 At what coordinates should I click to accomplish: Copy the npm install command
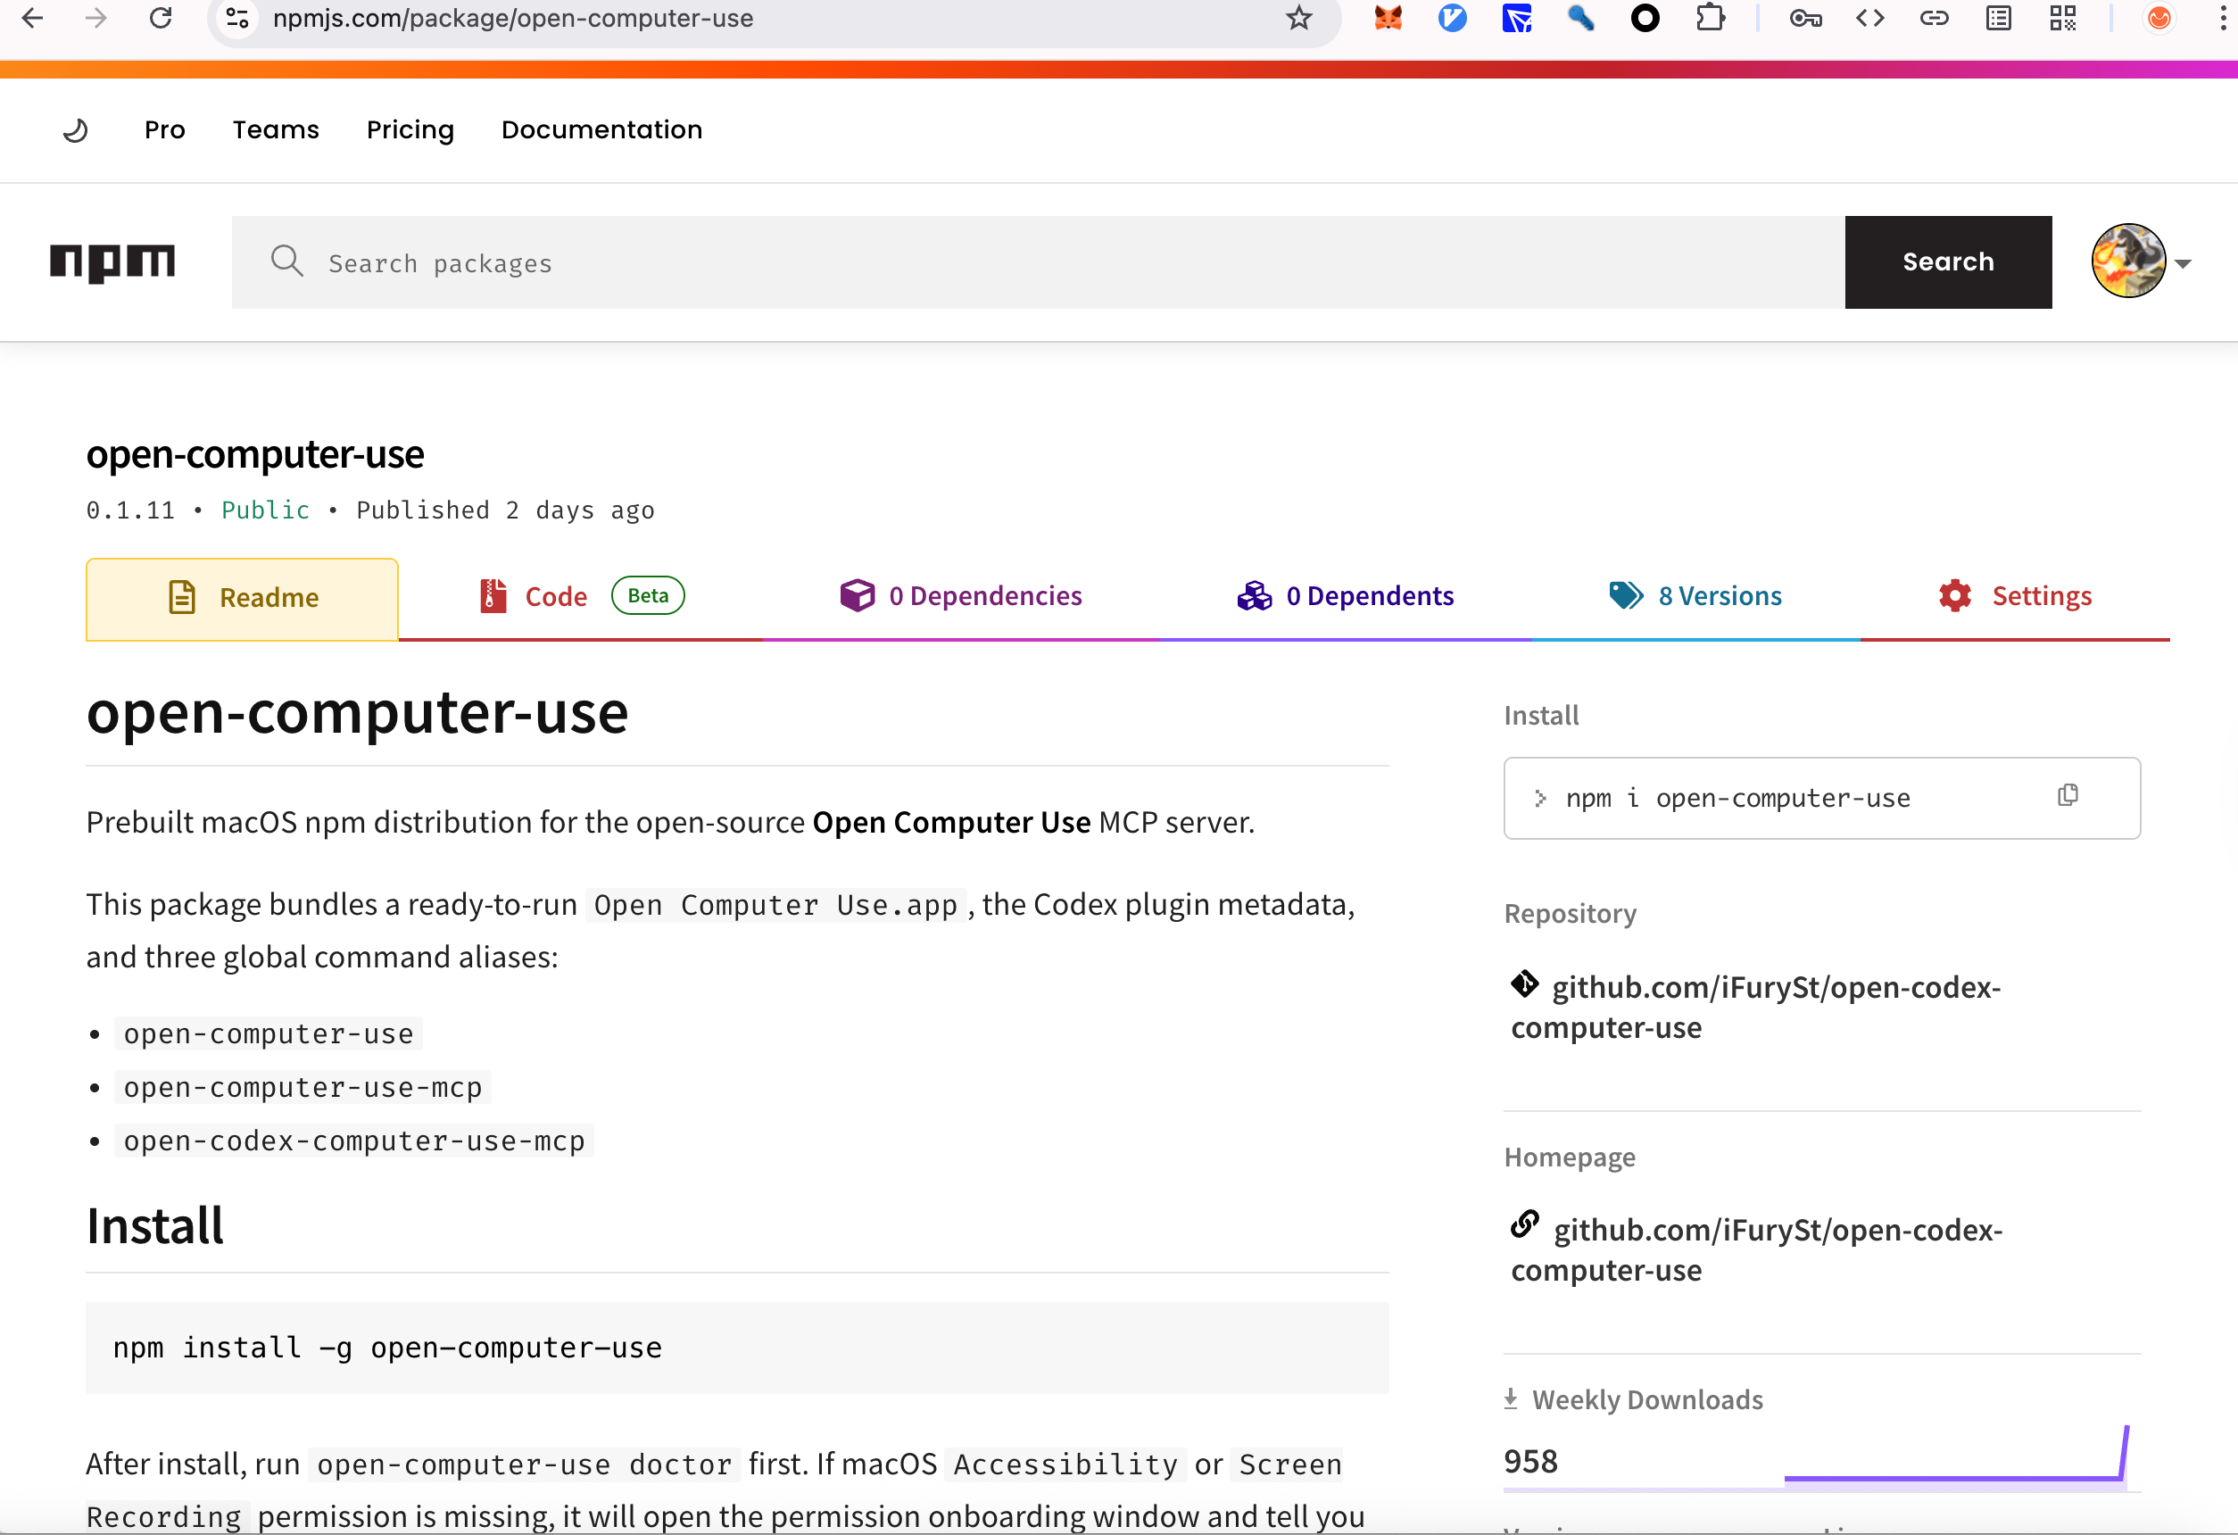click(x=2068, y=795)
